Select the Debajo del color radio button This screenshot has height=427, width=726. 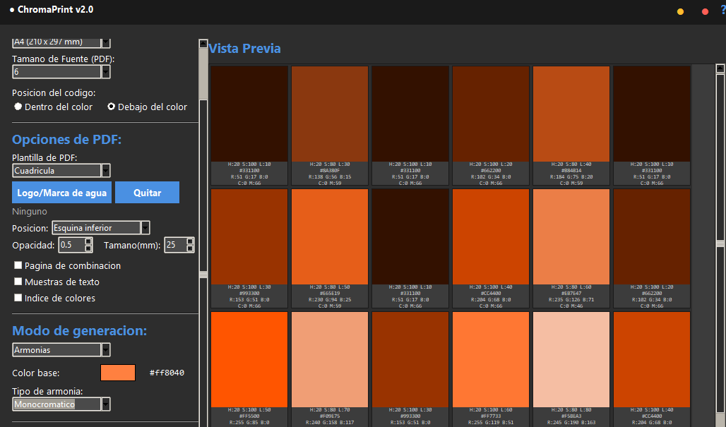[x=111, y=107]
